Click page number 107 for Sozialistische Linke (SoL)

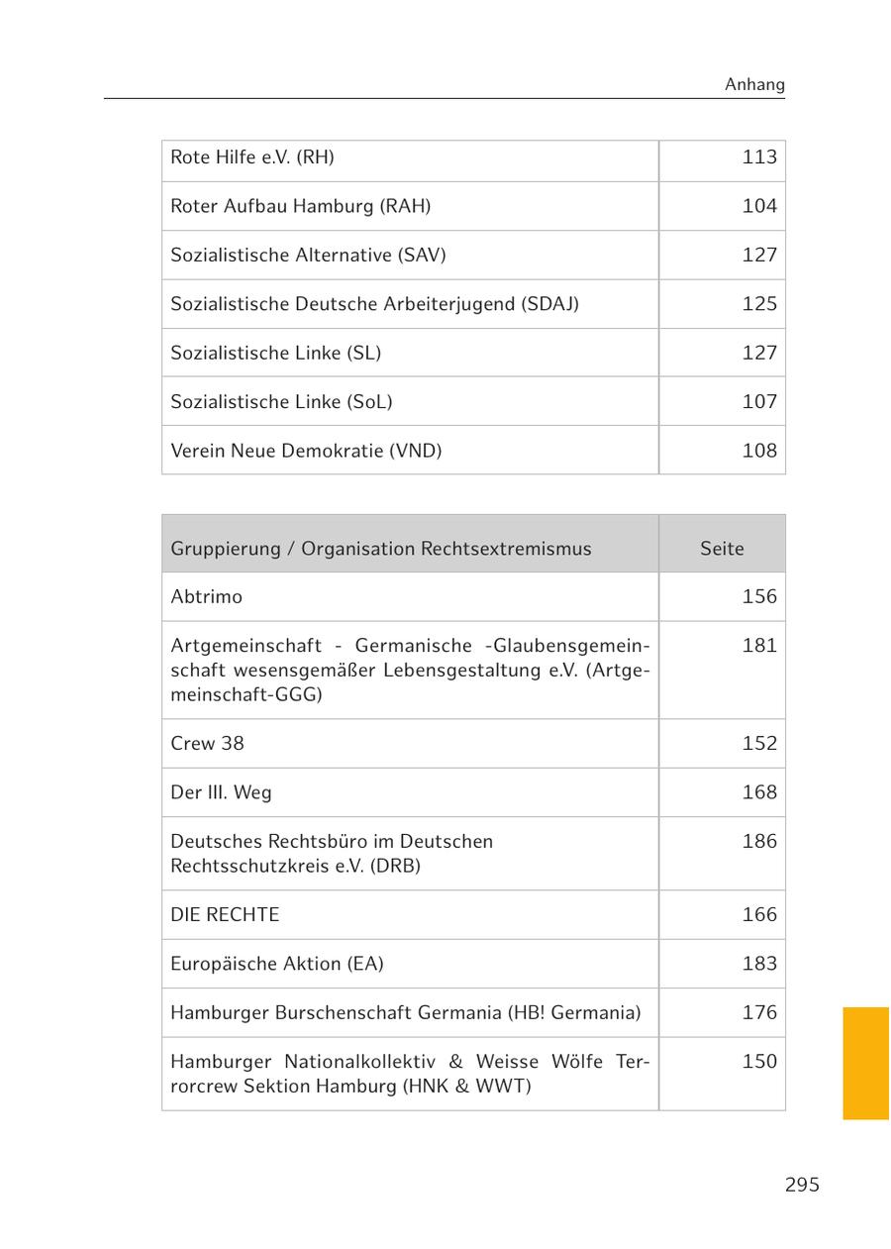tap(759, 401)
